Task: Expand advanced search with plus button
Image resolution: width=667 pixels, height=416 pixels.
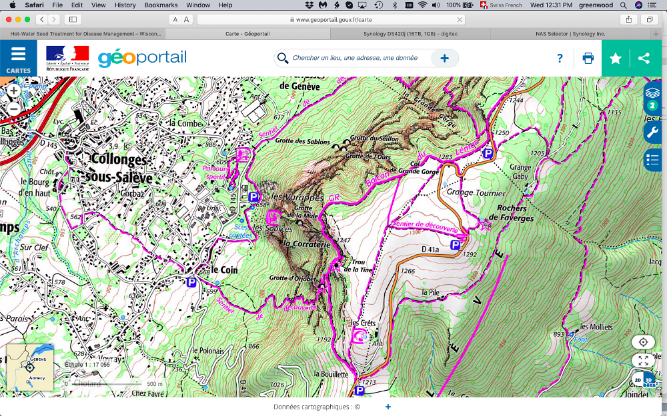Action: [444, 59]
